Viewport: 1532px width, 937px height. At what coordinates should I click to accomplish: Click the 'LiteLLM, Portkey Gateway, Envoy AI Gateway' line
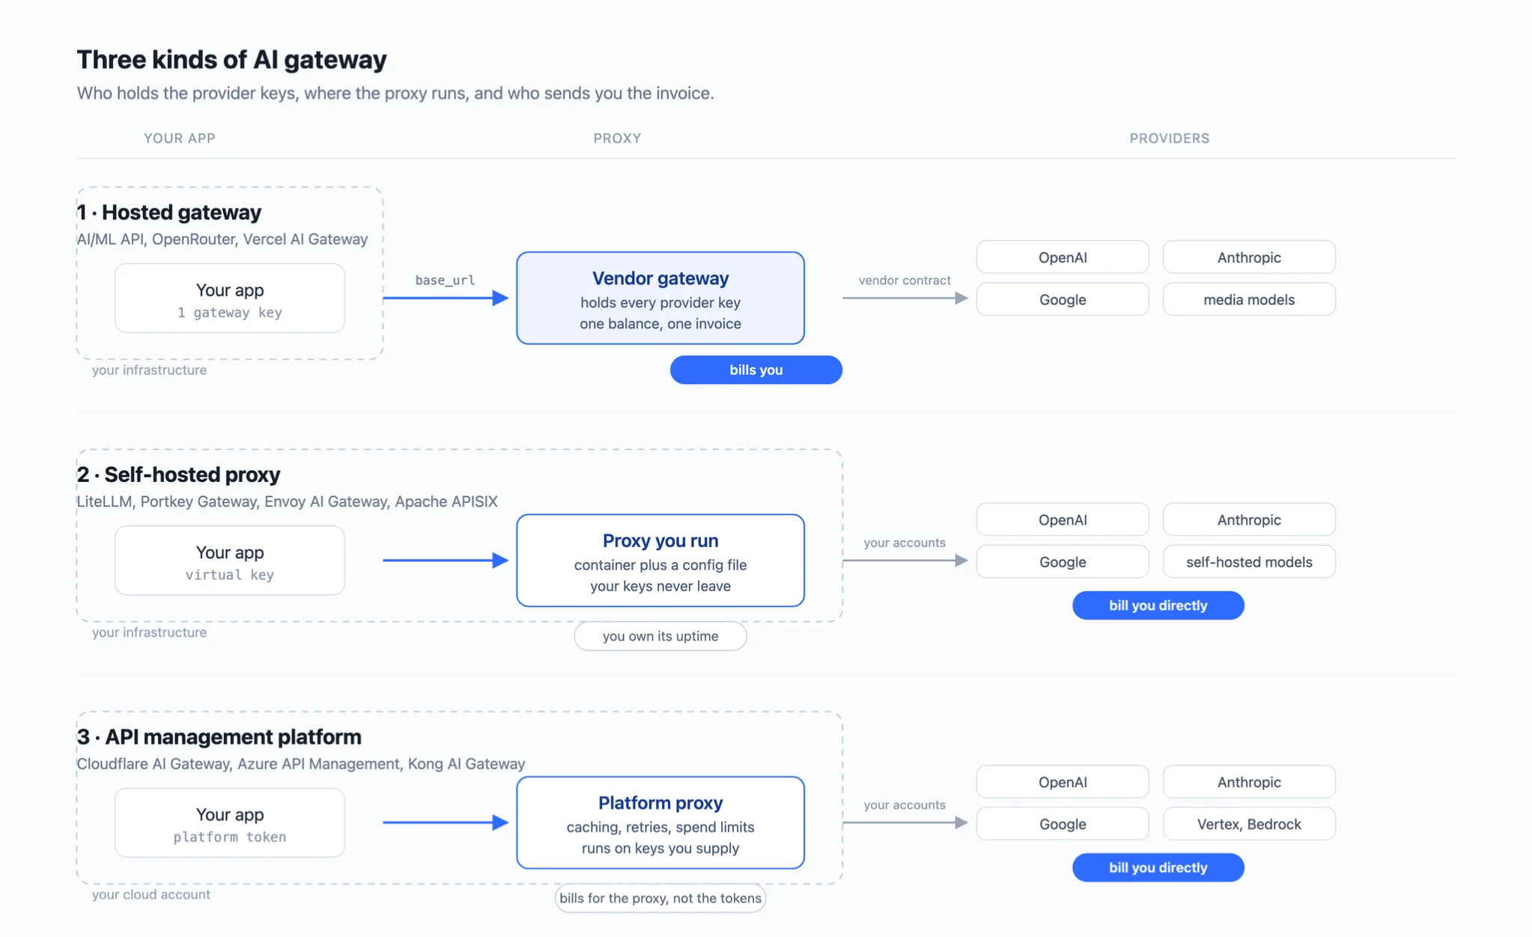click(x=287, y=501)
